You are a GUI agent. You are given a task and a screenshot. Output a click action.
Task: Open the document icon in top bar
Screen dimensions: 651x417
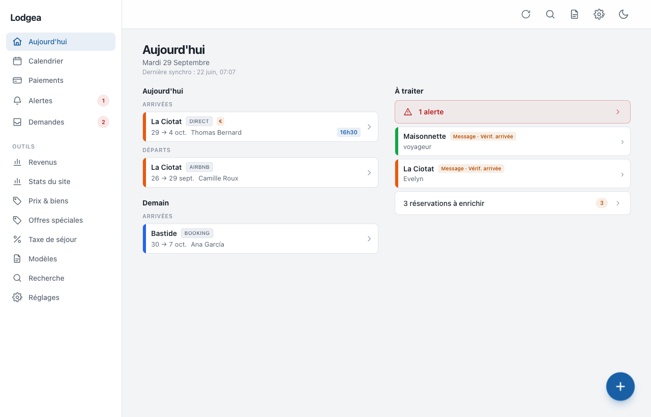click(x=575, y=14)
